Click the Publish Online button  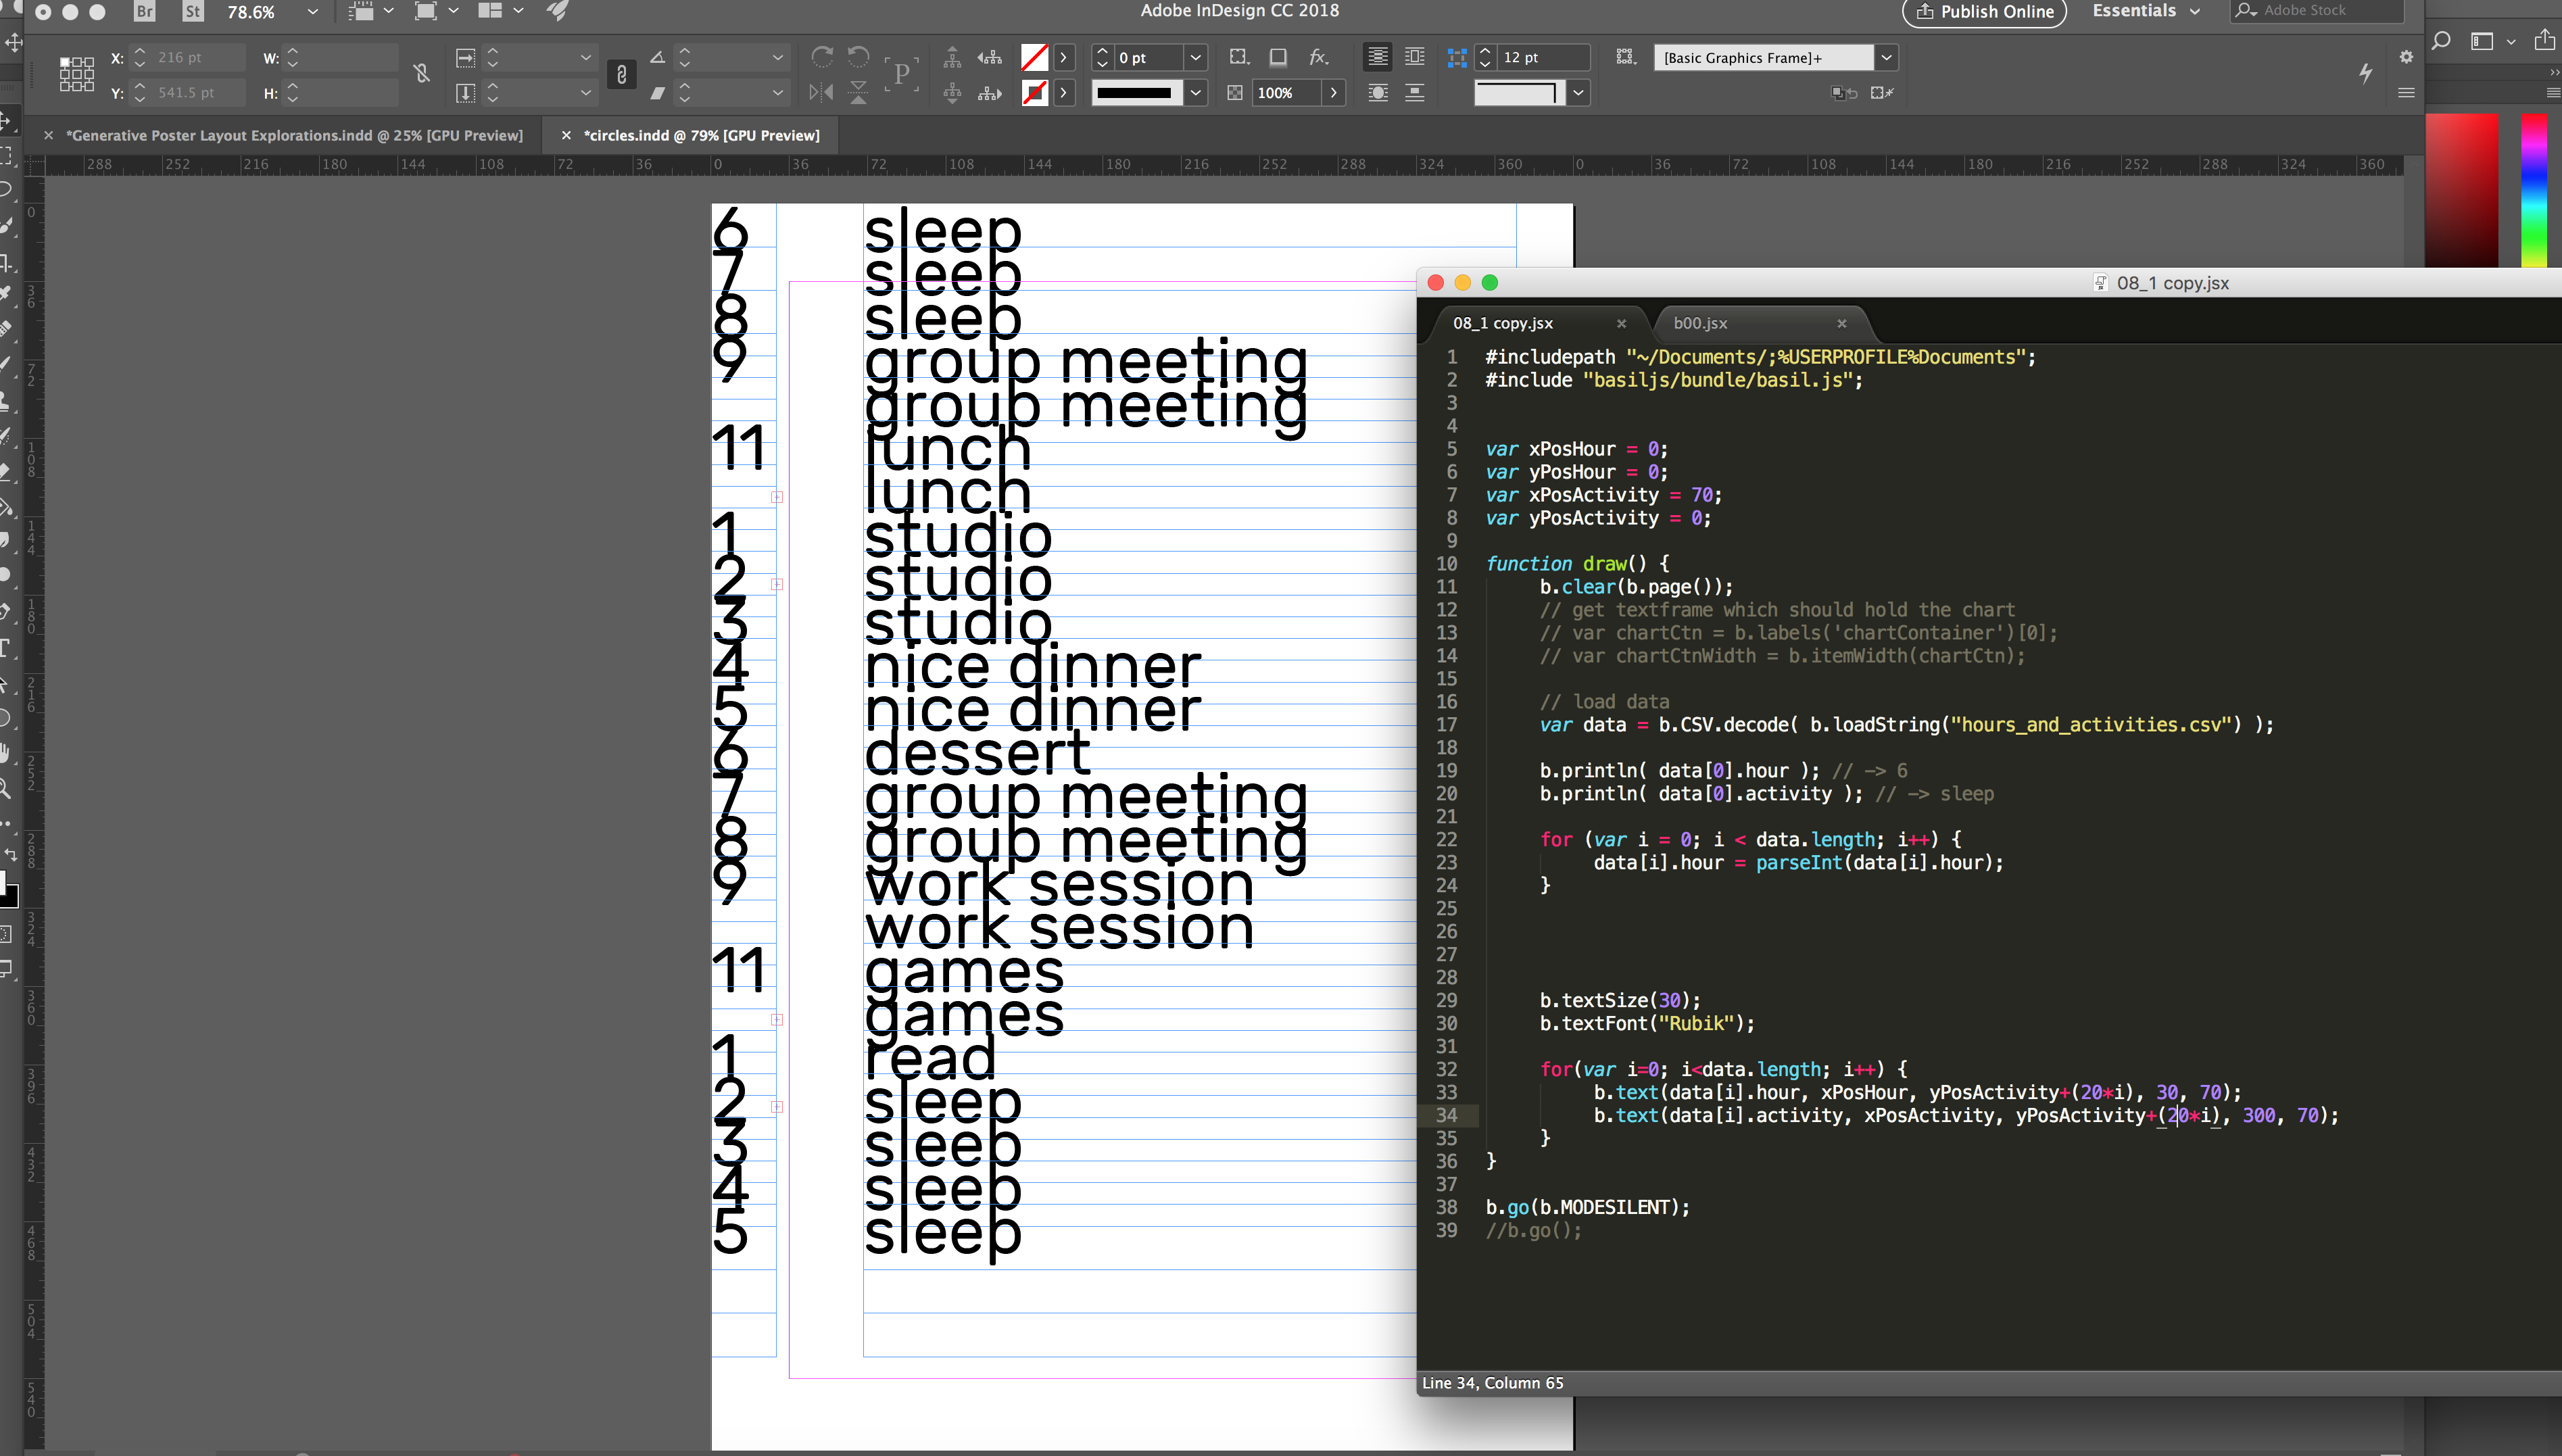(x=1984, y=12)
